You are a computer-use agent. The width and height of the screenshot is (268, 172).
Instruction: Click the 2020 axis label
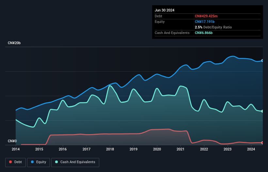coord(157,149)
